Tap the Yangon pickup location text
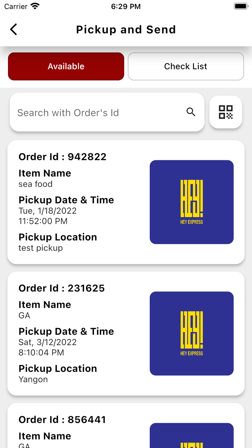252x448 pixels. point(33,379)
